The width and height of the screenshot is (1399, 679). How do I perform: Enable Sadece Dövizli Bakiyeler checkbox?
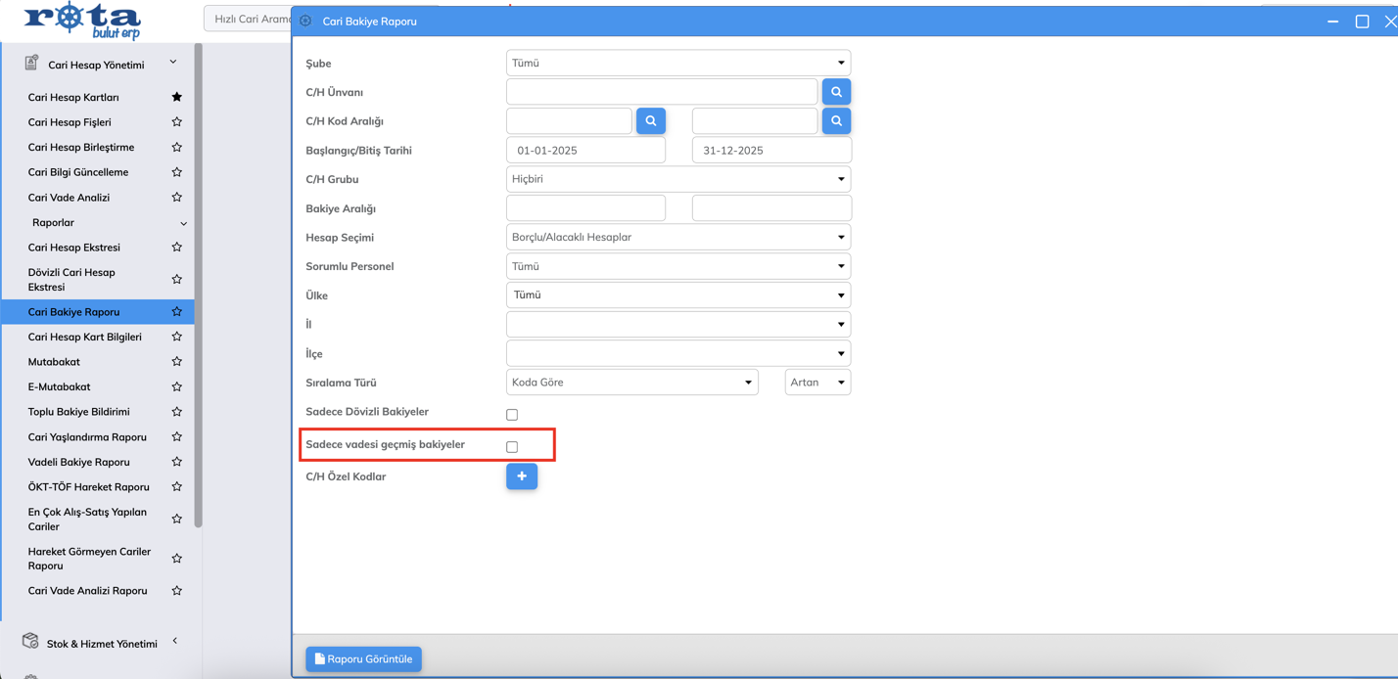click(x=512, y=415)
